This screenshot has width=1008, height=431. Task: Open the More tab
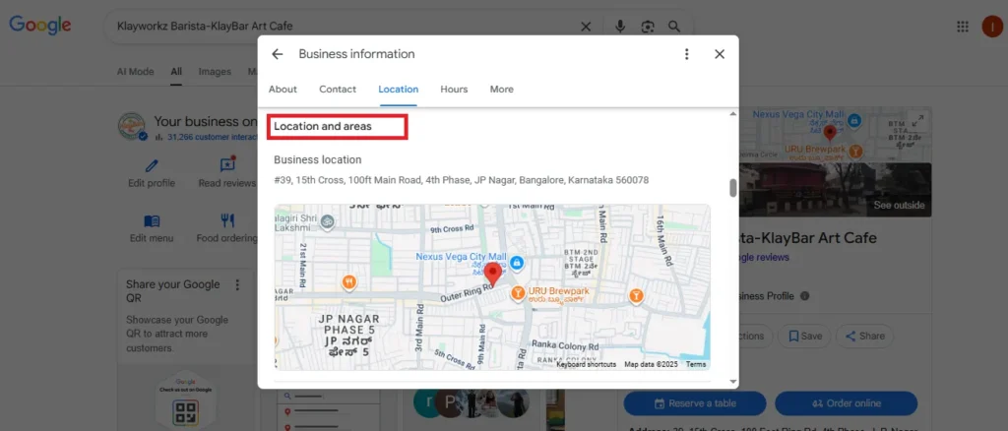[501, 90]
